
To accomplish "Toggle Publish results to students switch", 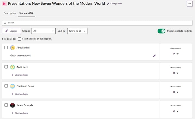I will pyautogui.click(x=161, y=31).
